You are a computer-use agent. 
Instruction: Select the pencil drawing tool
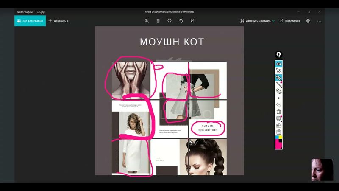(278, 84)
